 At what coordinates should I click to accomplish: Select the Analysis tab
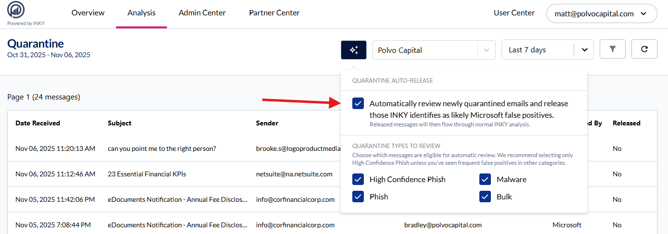pyautogui.click(x=141, y=13)
